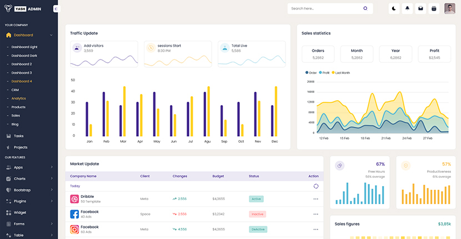This screenshot has width=461, height=239.
Task: Collapse the Dashboard menu chevron
Action: pos(51,35)
